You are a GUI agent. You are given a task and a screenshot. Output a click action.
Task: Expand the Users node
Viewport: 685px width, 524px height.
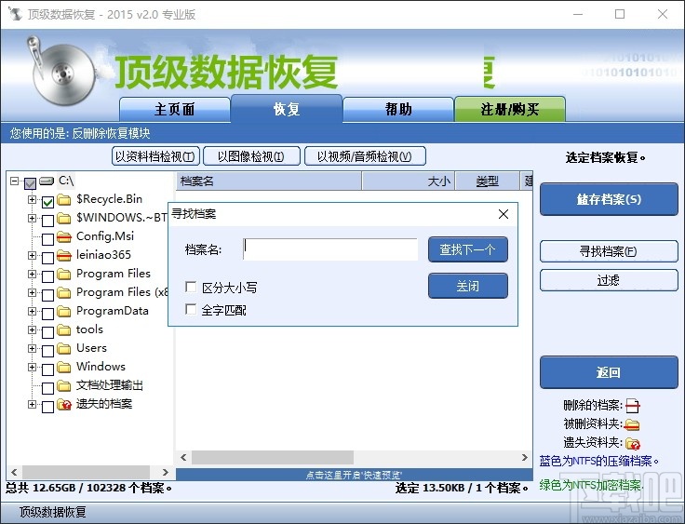tap(32, 348)
